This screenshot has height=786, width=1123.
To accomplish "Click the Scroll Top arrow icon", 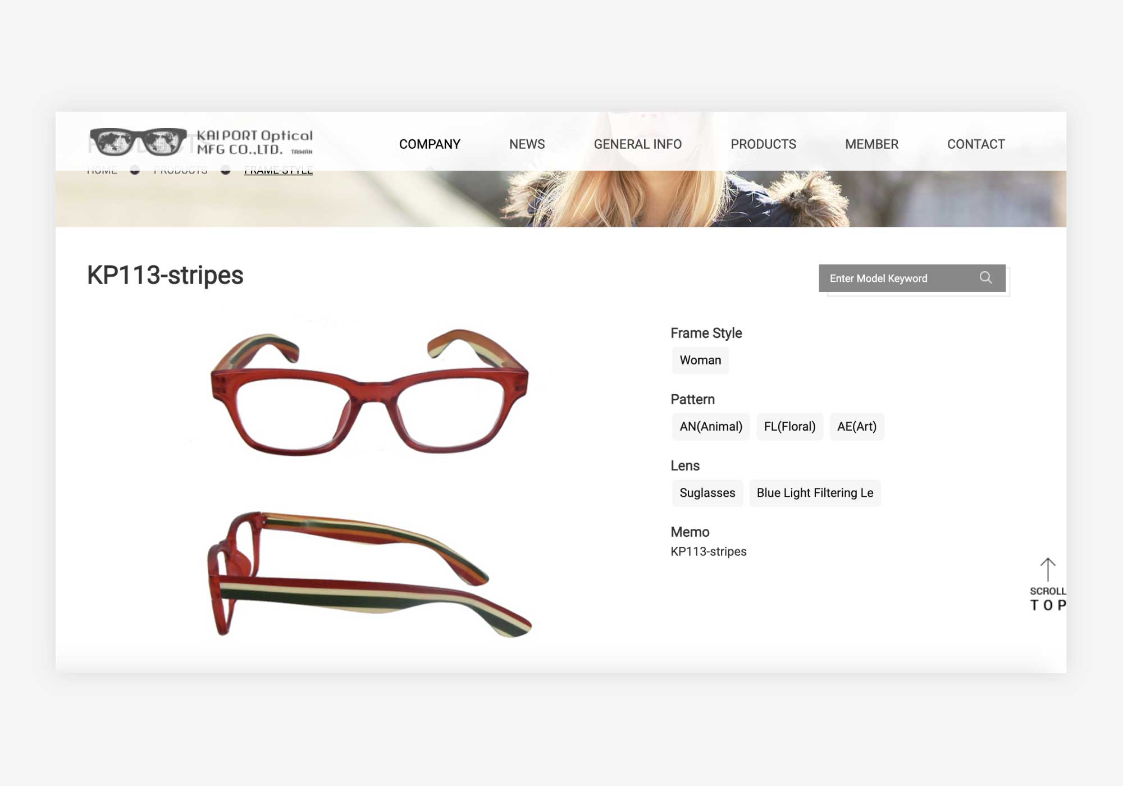I will 1048,570.
